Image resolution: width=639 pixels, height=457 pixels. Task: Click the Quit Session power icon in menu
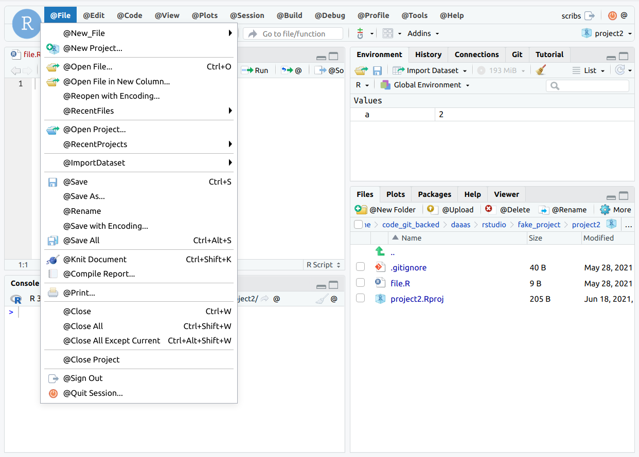click(53, 393)
